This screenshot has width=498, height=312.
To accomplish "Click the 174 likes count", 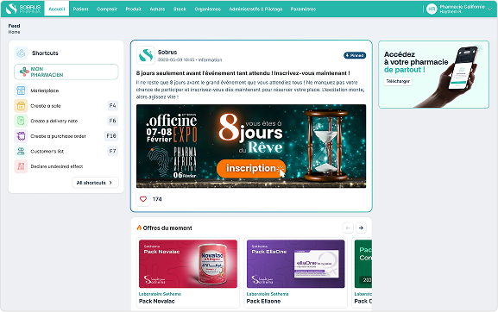I will pos(157,199).
